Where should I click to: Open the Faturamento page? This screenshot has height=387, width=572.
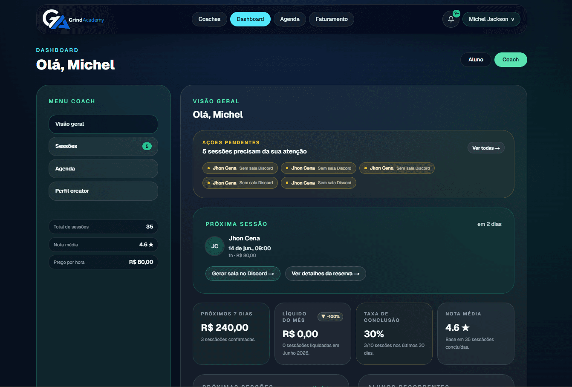[332, 19]
